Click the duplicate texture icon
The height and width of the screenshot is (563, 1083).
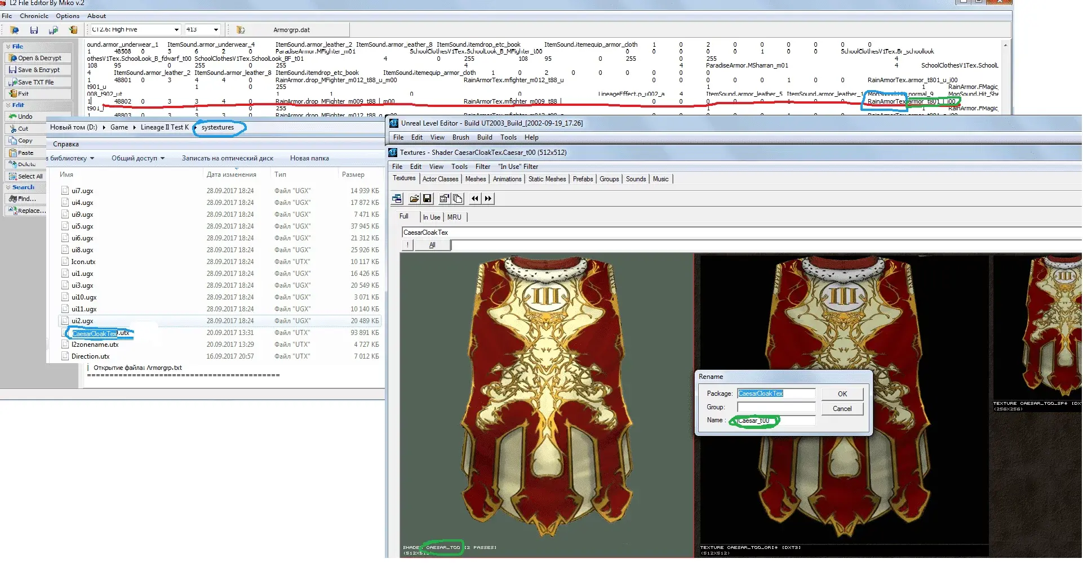tap(458, 198)
